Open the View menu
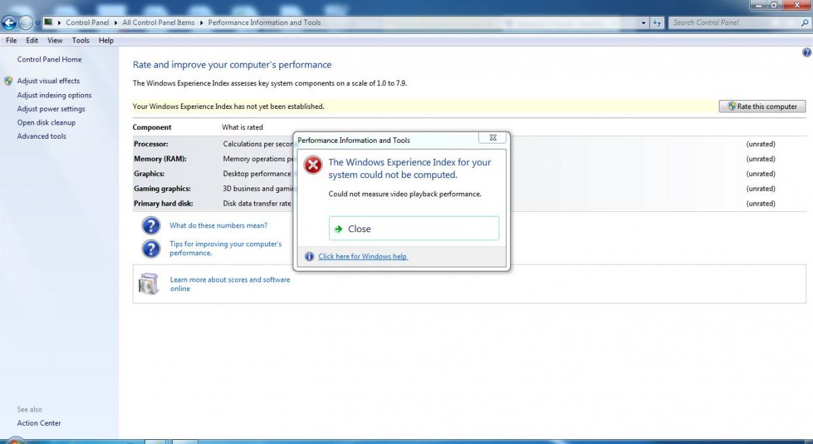Image resolution: width=813 pixels, height=444 pixels. pos(55,41)
